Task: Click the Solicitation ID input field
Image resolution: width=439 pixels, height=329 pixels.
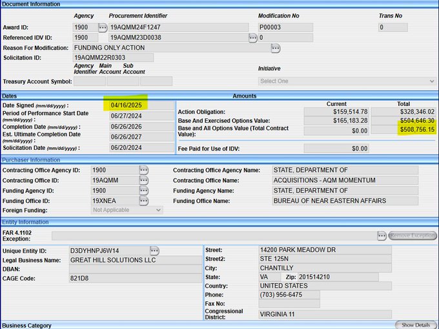Action: pyautogui.click(x=113, y=58)
